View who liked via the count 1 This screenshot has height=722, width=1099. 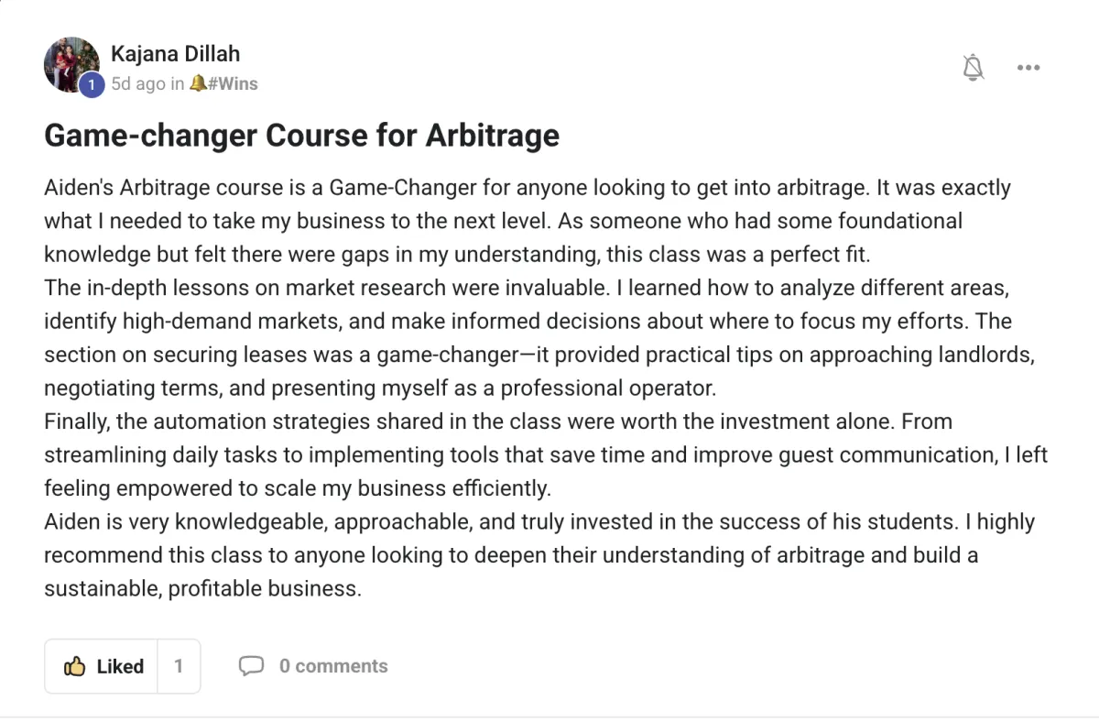click(x=179, y=666)
